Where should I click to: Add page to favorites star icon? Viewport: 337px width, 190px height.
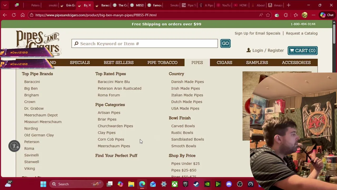268,15
